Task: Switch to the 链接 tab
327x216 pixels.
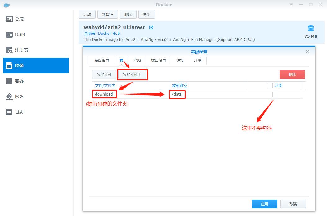Action: pos(180,61)
